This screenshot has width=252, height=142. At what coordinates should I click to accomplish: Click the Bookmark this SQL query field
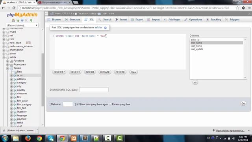[94, 90]
